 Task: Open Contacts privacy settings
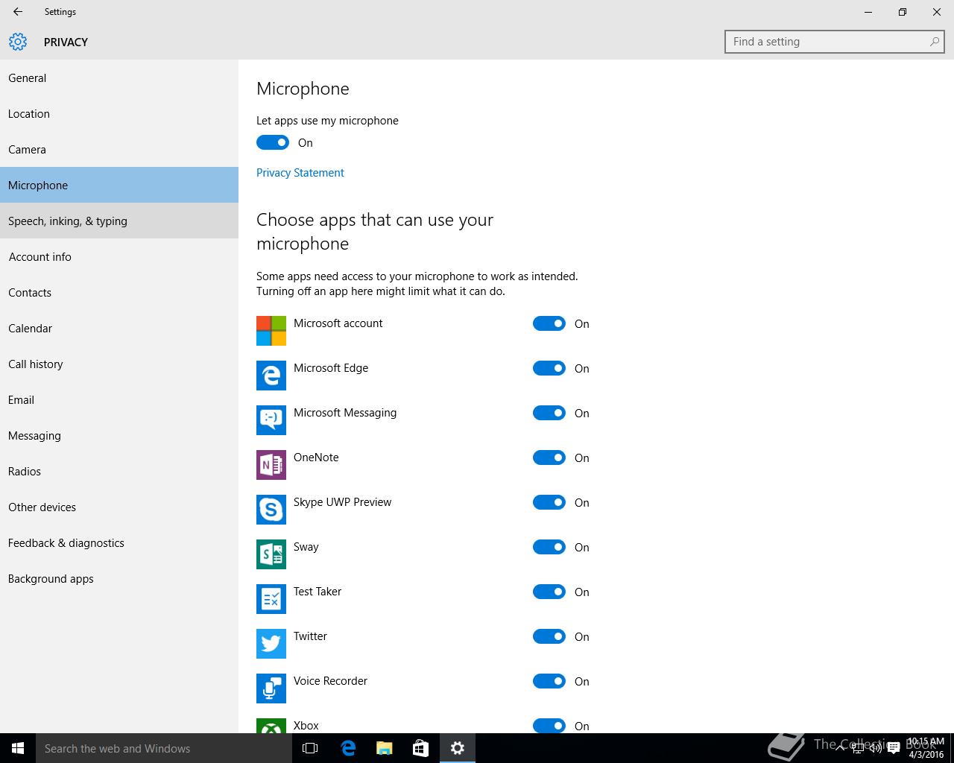[x=119, y=292]
